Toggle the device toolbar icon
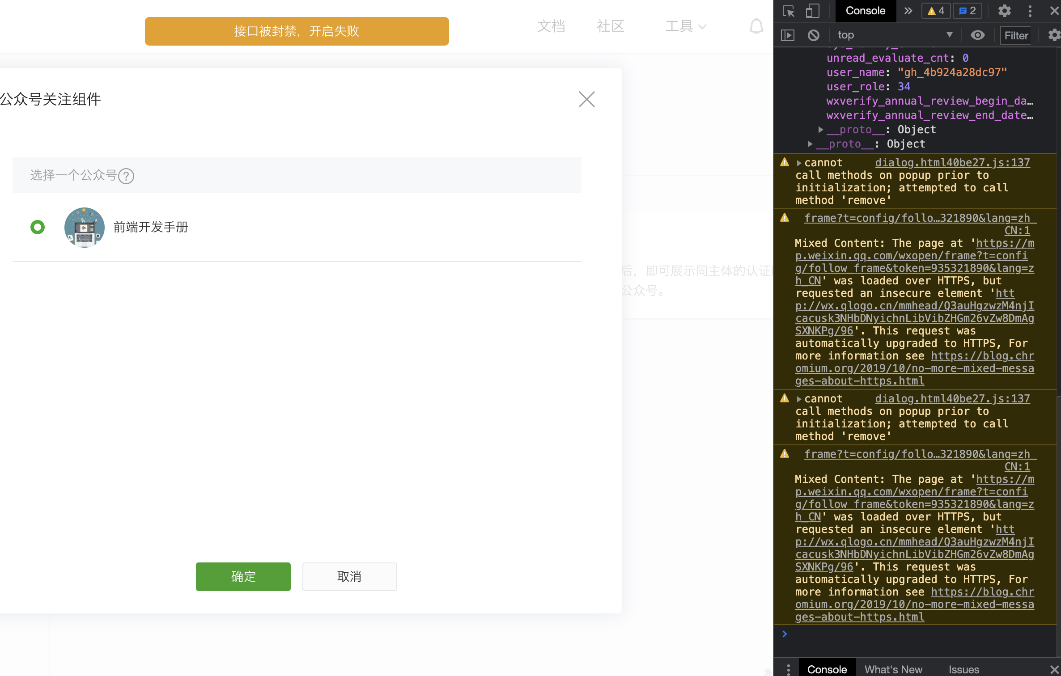The height and width of the screenshot is (676, 1061). tap(812, 11)
